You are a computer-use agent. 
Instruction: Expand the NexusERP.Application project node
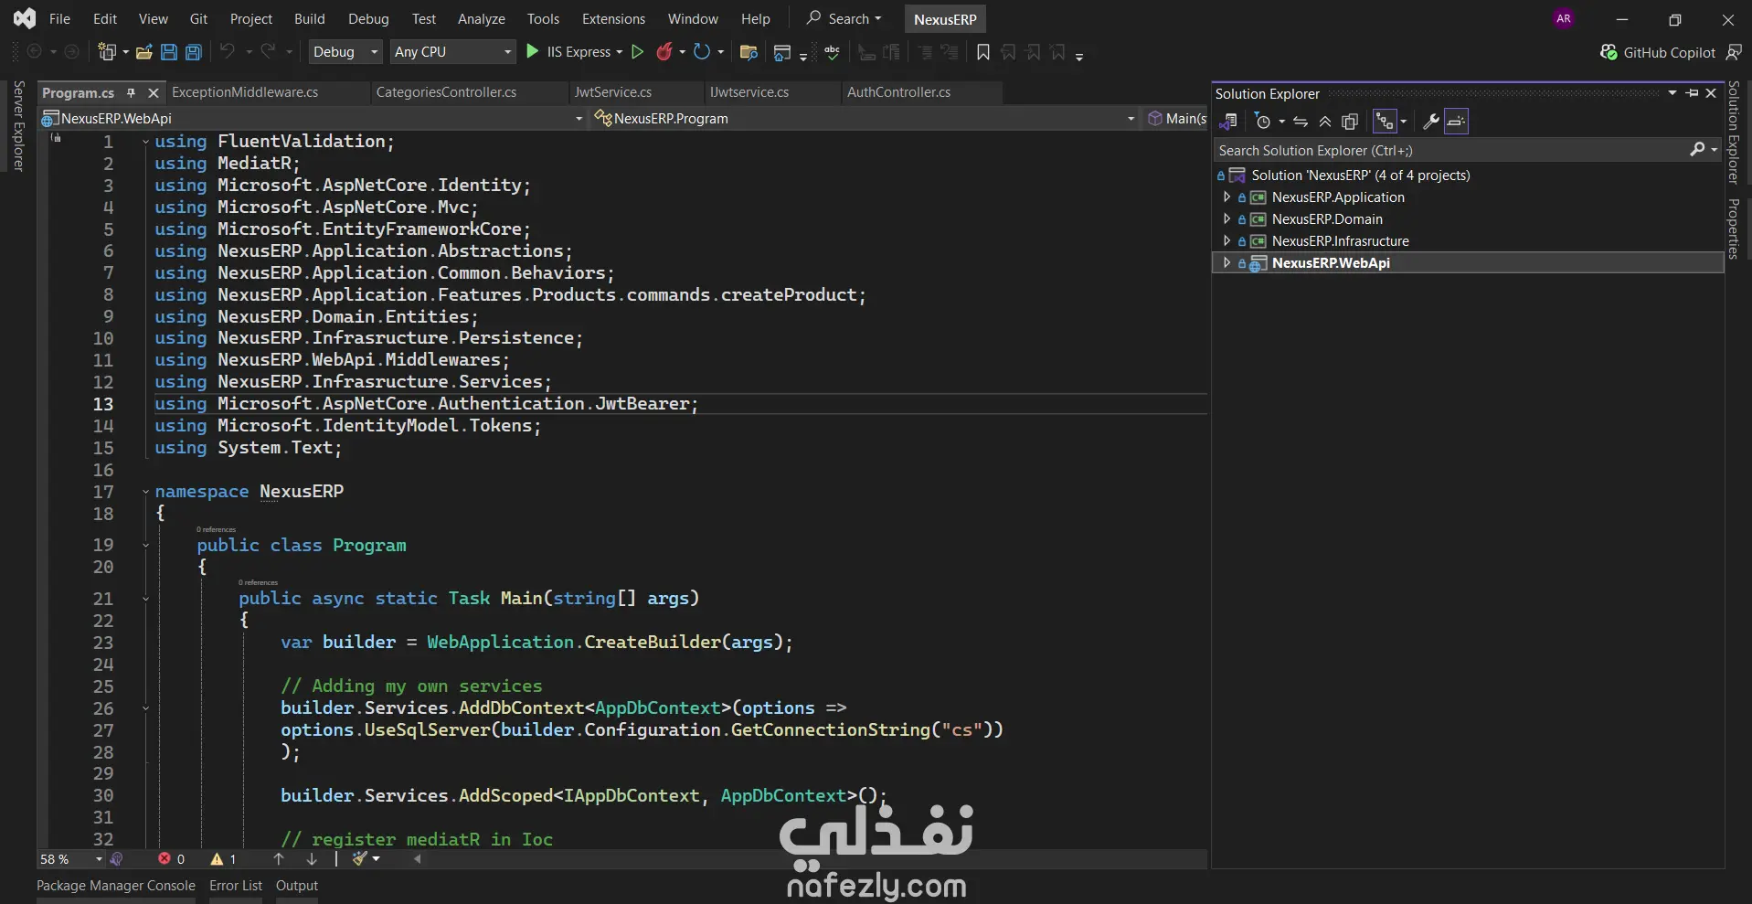click(1226, 197)
